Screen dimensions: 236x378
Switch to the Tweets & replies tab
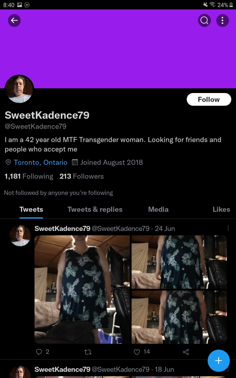[95, 209]
